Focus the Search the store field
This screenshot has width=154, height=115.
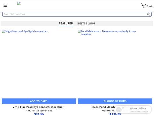tap(77, 14)
